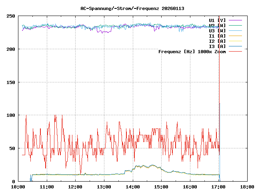Image resolution: width=256 pixels, height=192 pixels.
Task: Click the yellow I2 legend line sample
Action: [x=236, y=41]
